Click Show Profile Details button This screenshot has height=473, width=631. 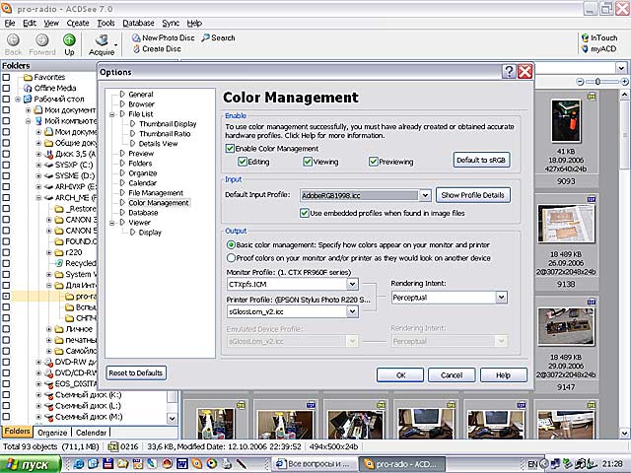pos(473,195)
